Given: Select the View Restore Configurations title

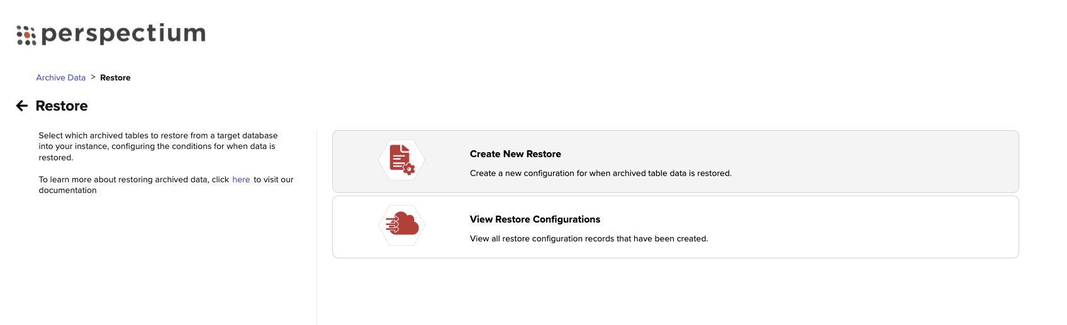Looking at the screenshot, I should 535,219.
